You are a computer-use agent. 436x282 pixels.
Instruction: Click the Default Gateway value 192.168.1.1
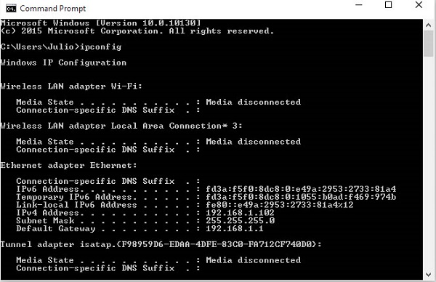[235, 229]
